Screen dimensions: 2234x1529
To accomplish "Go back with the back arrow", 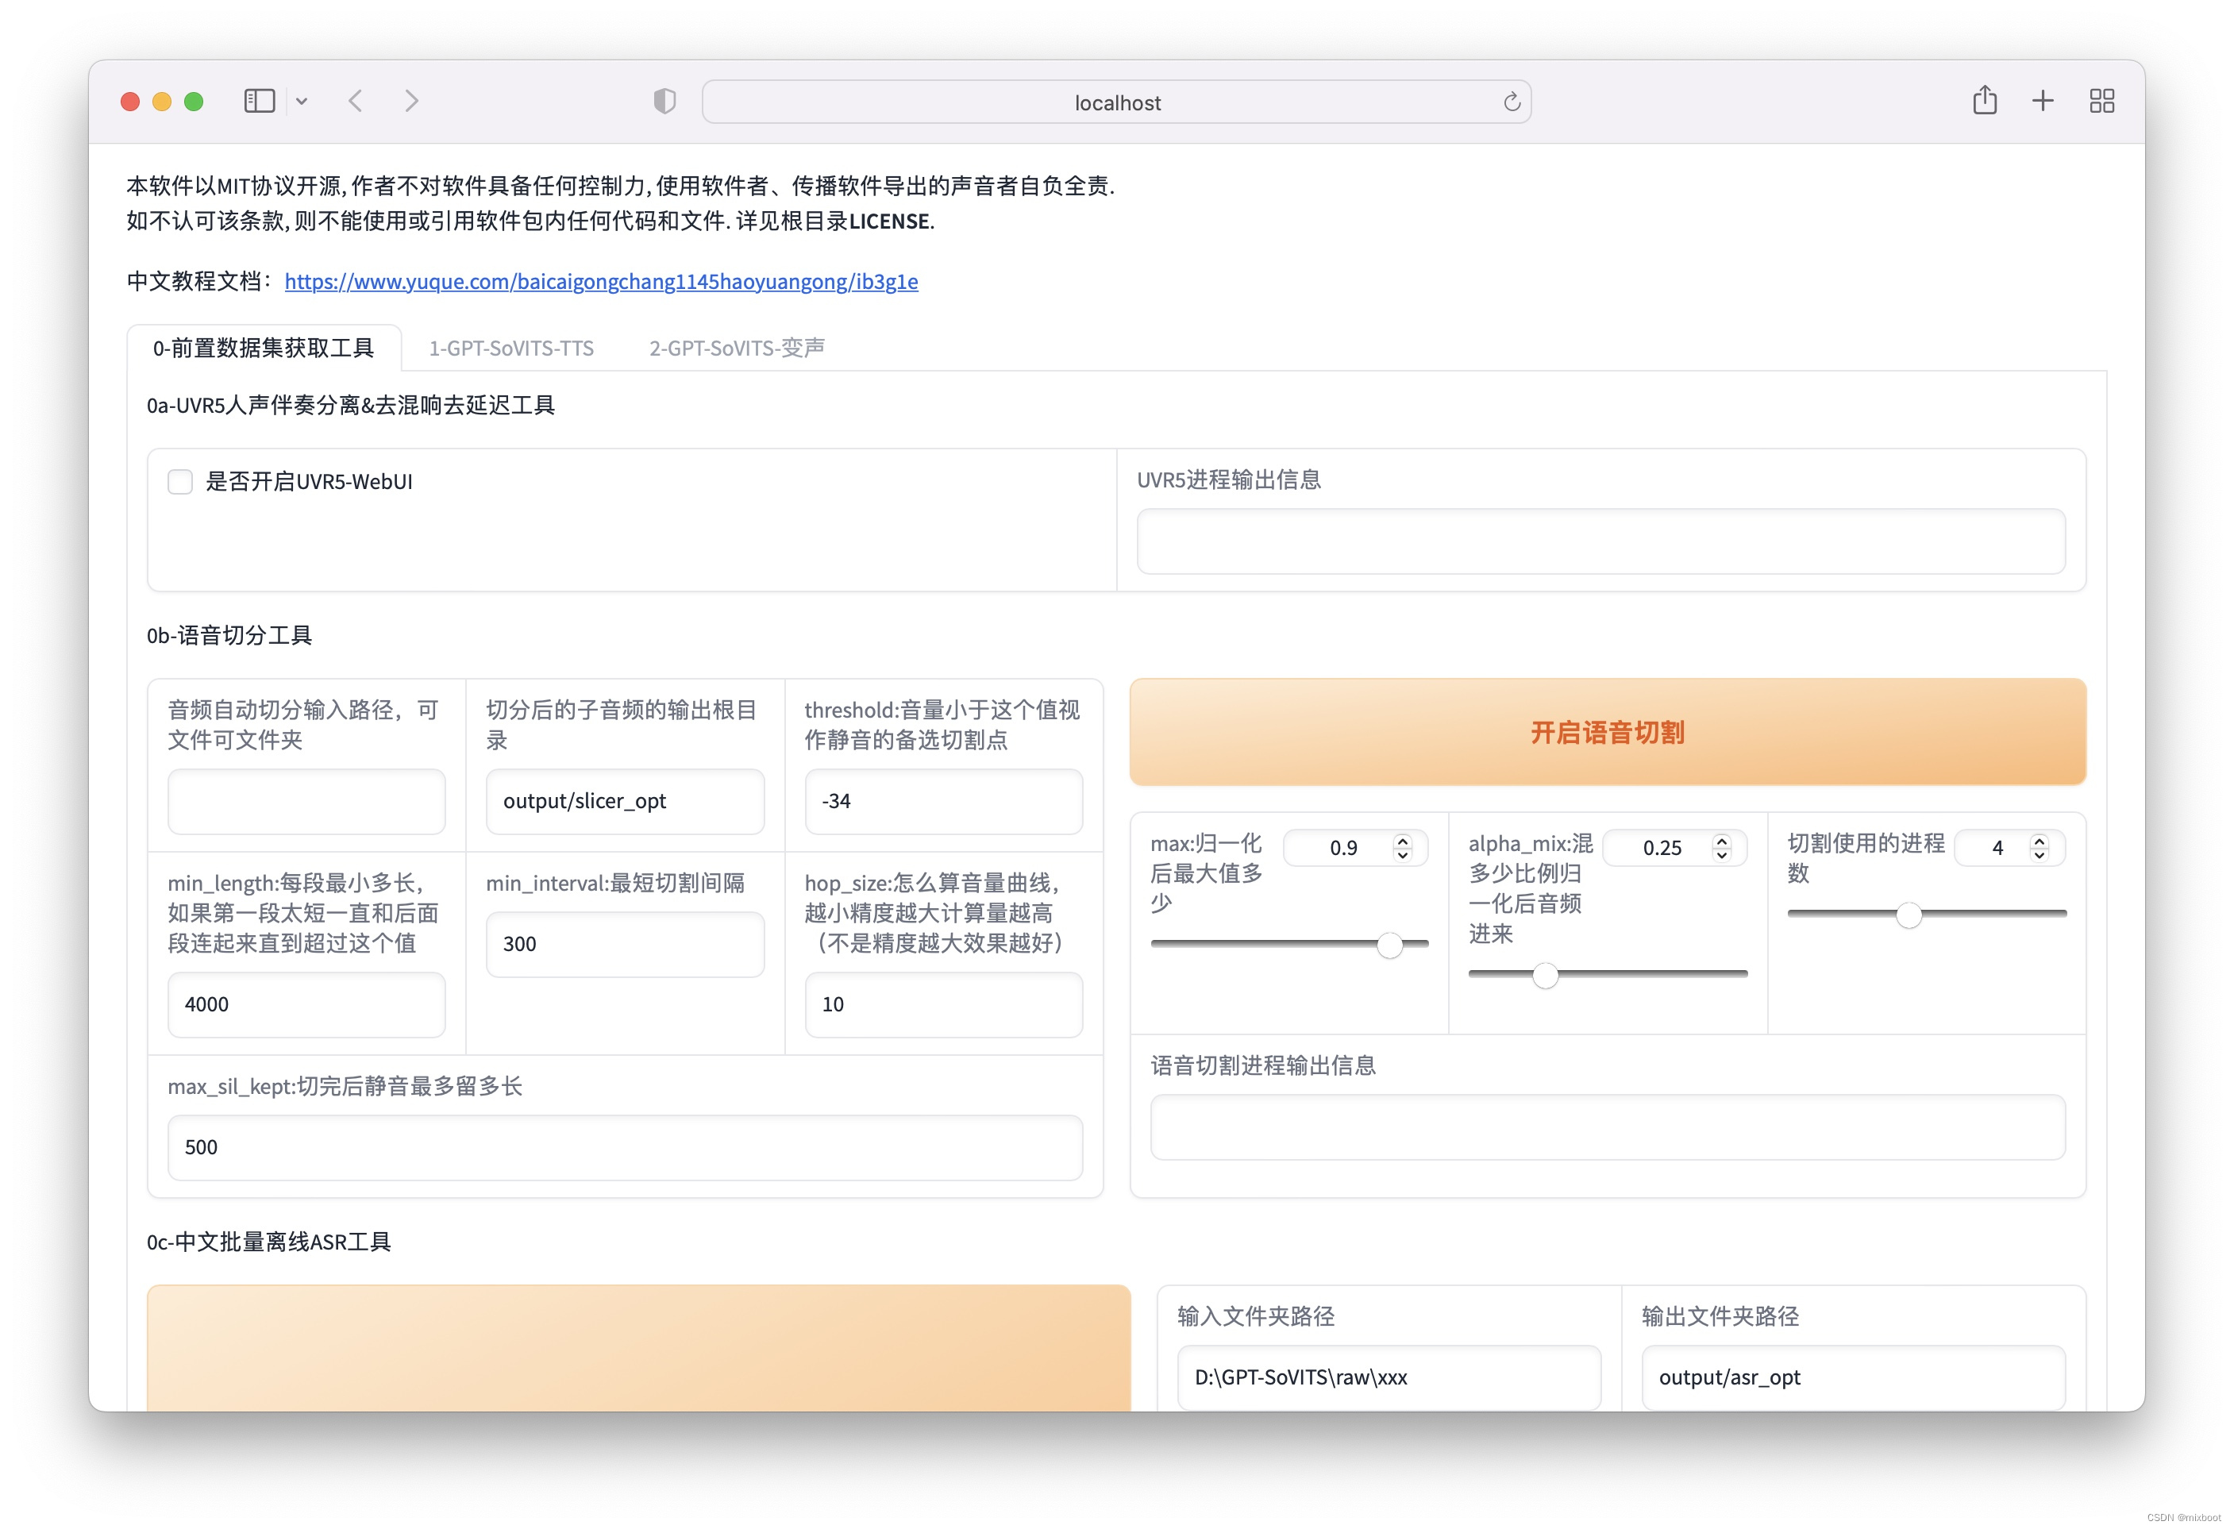I will pyautogui.click(x=356, y=101).
